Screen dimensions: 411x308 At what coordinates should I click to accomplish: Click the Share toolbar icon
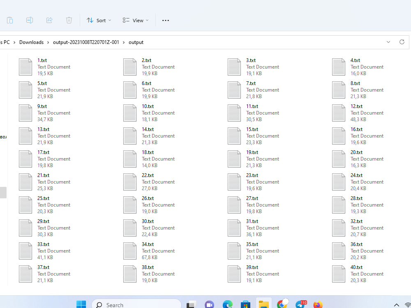pos(49,20)
